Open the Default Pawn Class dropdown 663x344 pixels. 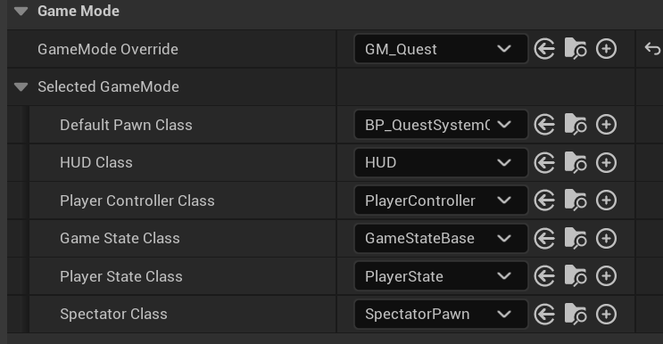(x=441, y=125)
